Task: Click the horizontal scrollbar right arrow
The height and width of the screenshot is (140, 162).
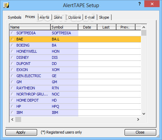Action: [x=138, y=119]
